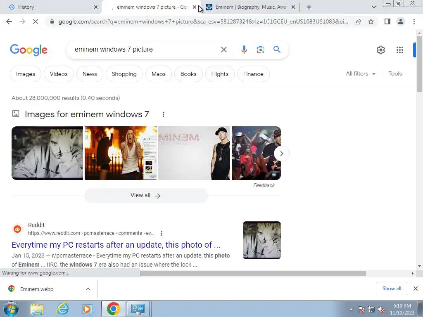Filter results by Books
The width and height of the screenshot is (423, 317).
click(188, 74)
